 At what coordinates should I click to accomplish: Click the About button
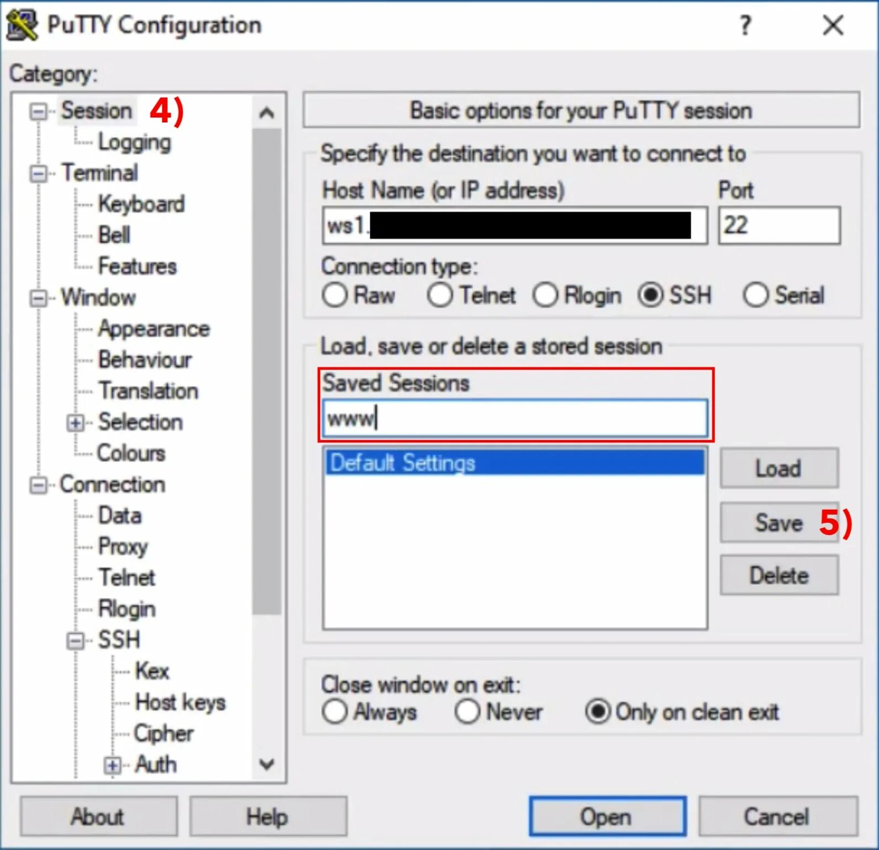[x=98, y=817]
